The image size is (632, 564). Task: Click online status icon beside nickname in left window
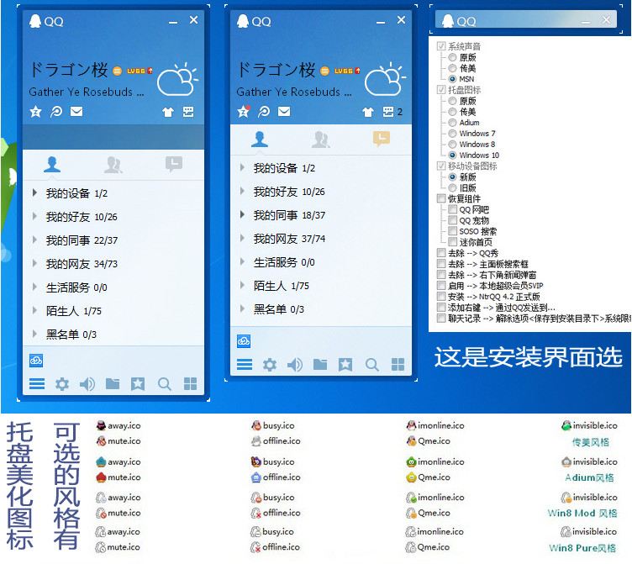[118, 71]
